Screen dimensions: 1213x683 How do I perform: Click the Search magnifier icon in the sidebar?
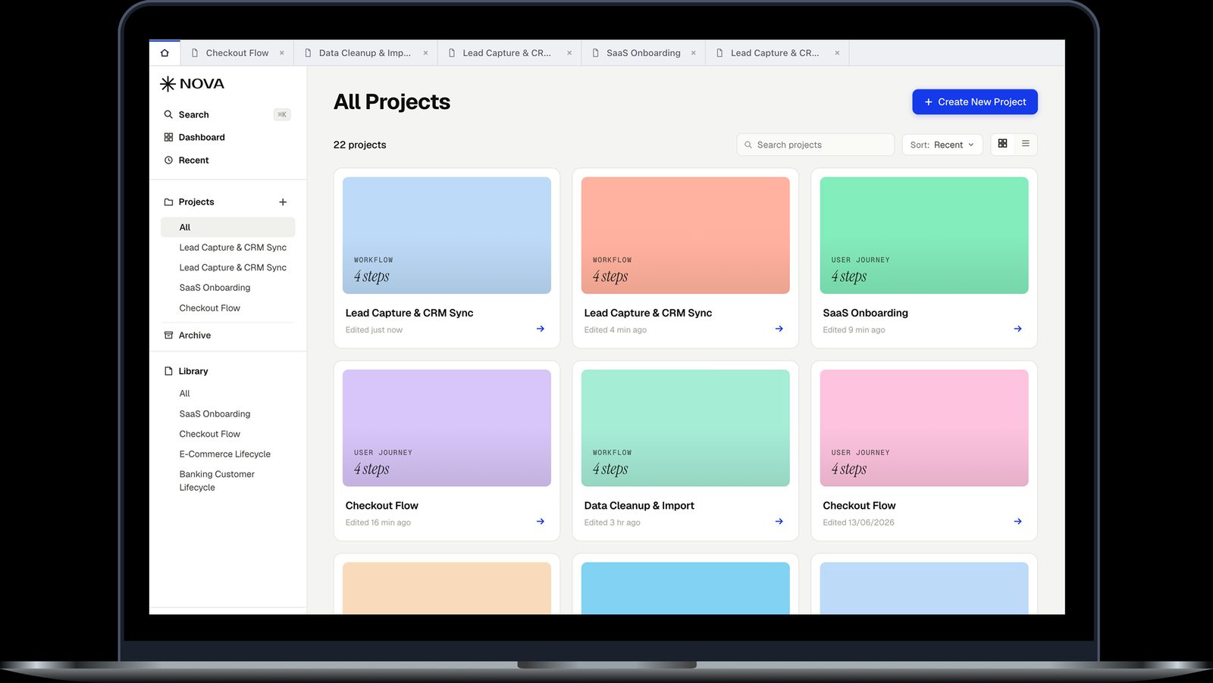tap(168, 114)
